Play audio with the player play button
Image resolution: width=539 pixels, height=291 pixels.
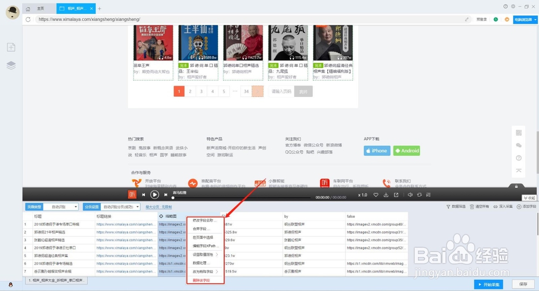point(154,195)
